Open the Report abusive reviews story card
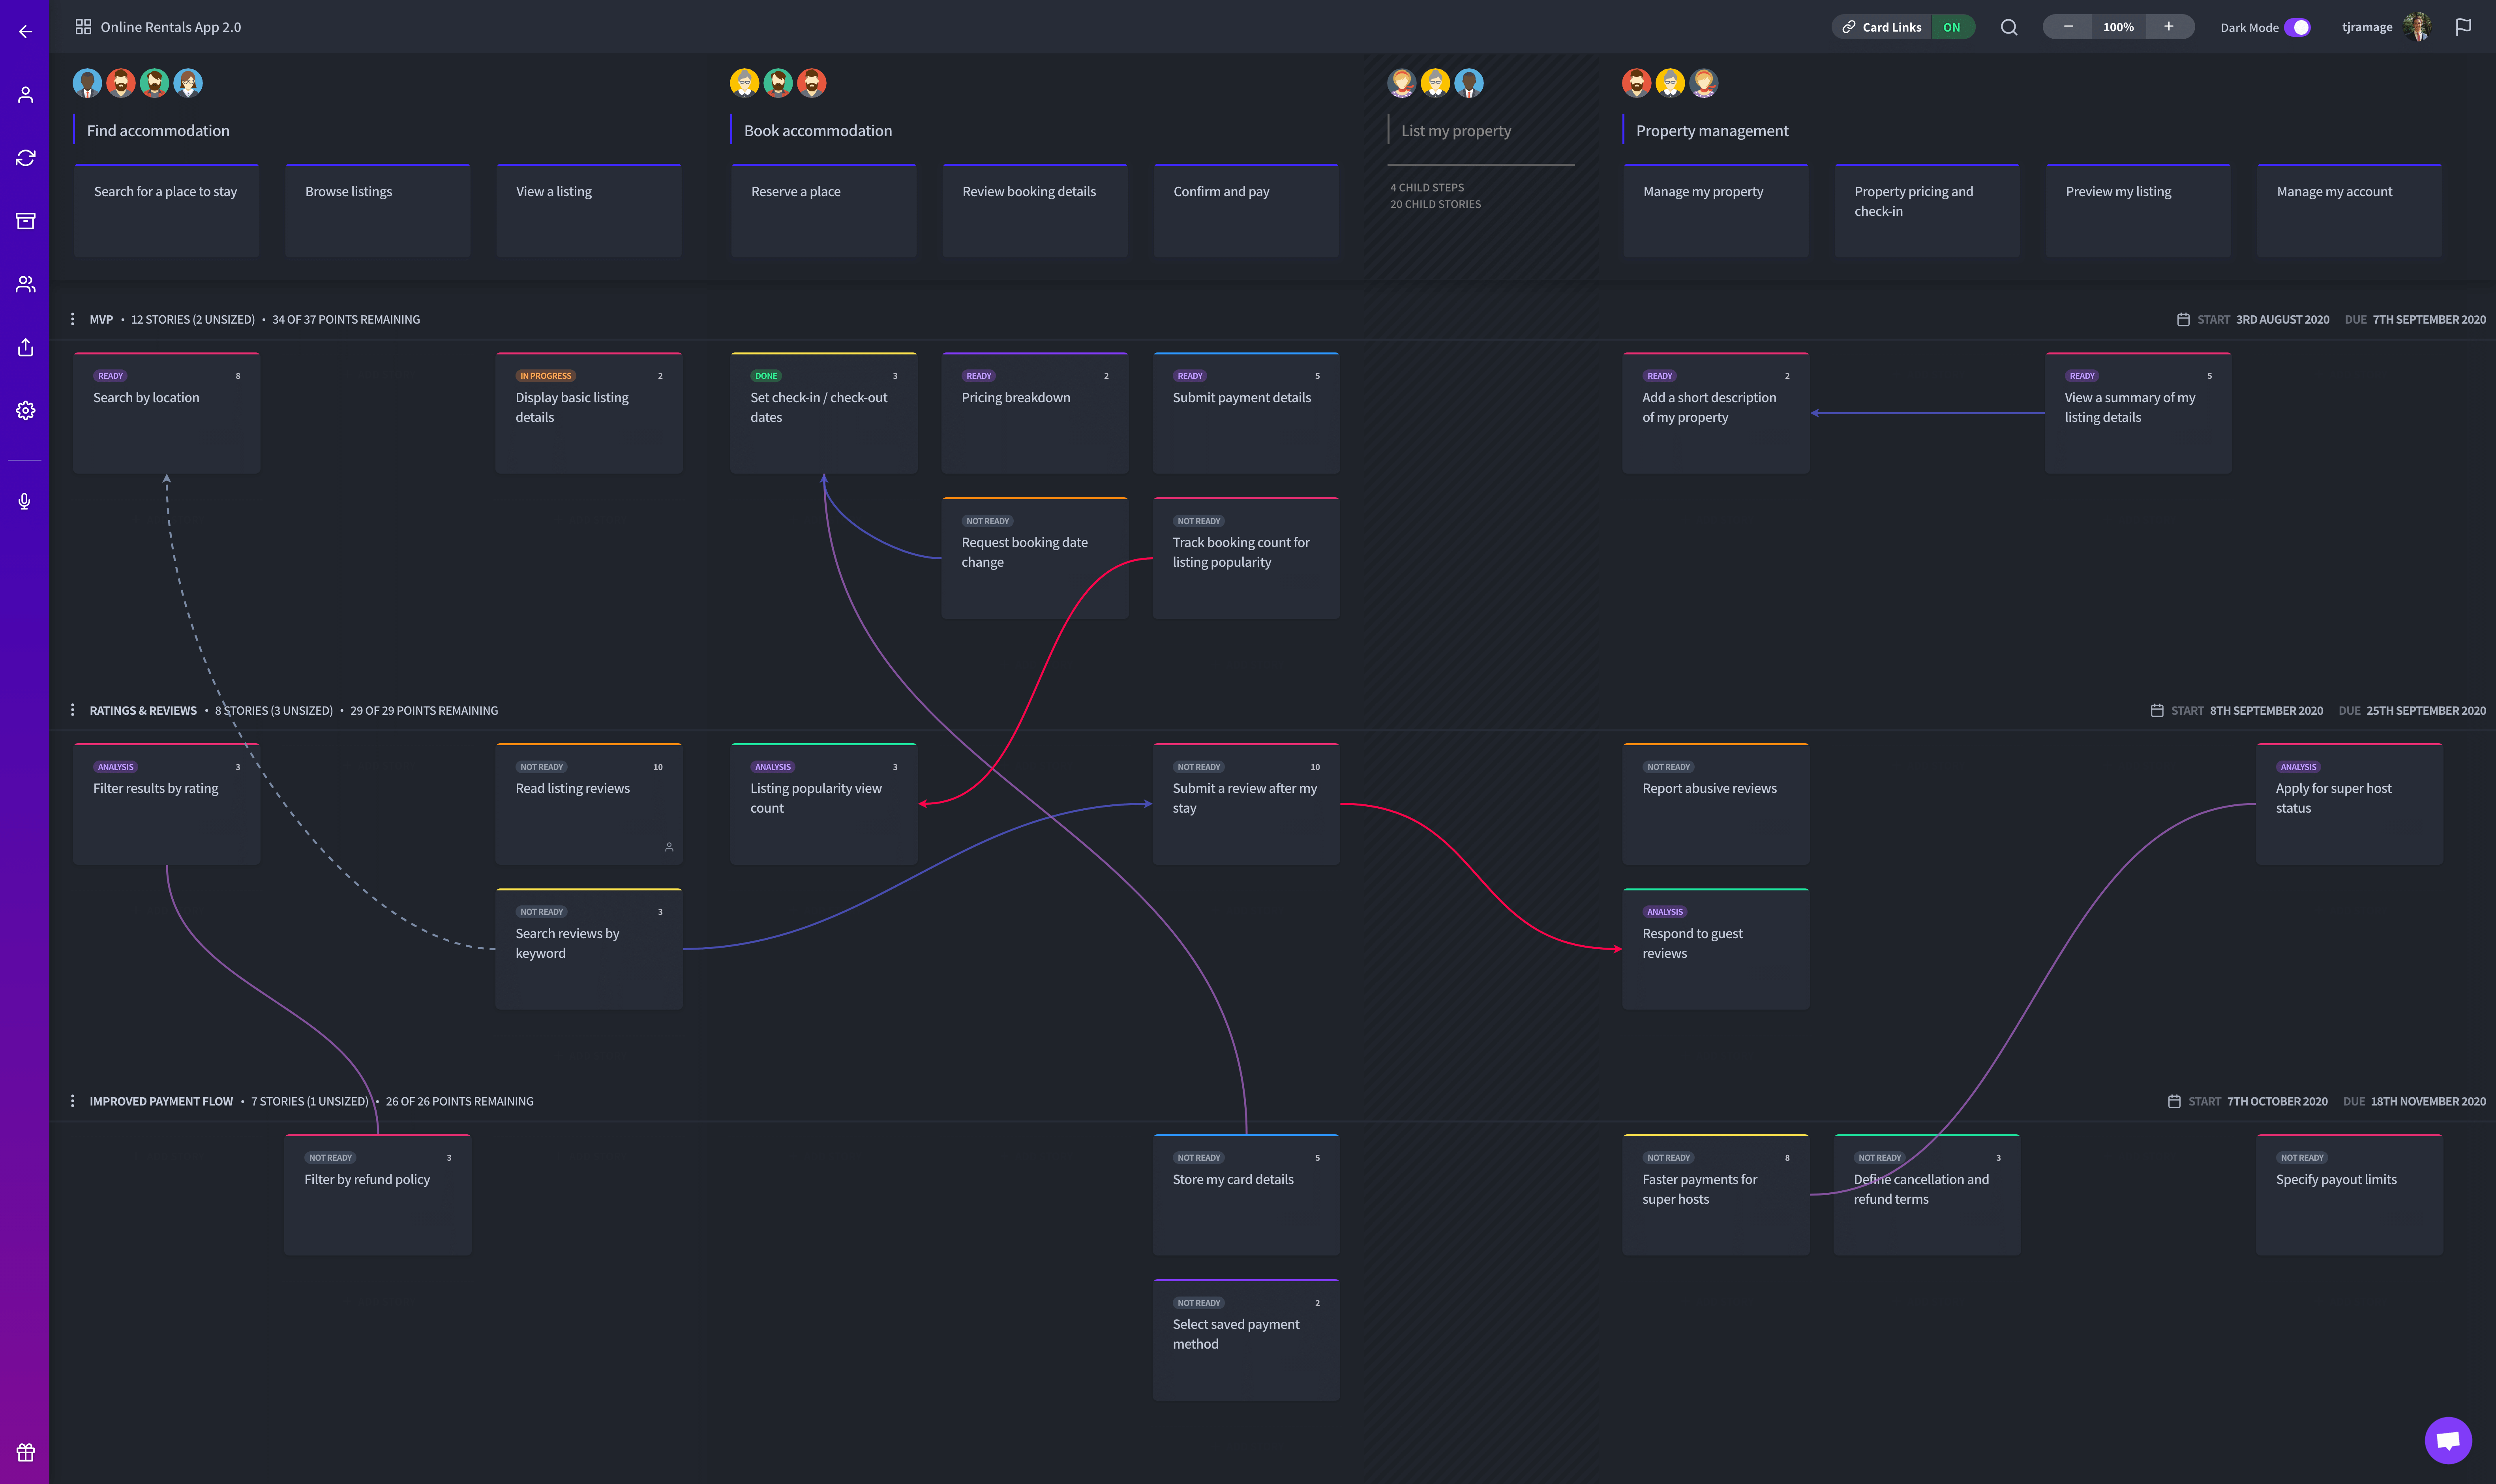Image resolution: width=2496 pixels, height=1484 pixels. coord(1715,803)
